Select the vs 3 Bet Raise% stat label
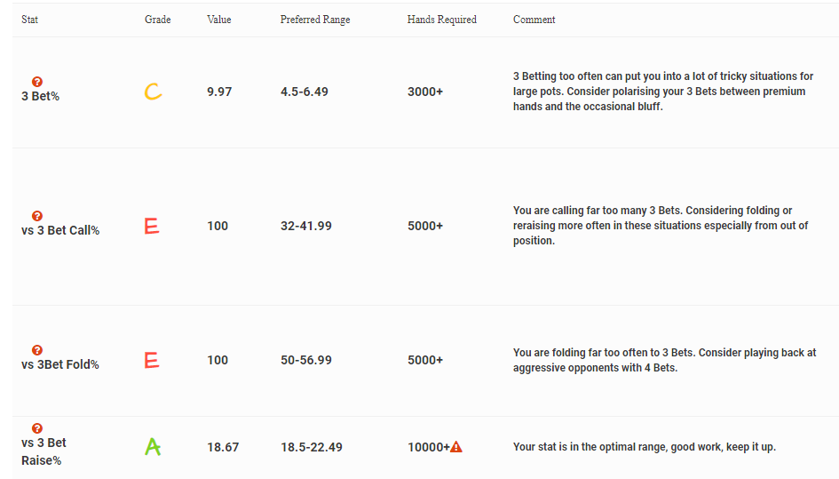This screenshot has width=839, height=479. coord(44,451)
